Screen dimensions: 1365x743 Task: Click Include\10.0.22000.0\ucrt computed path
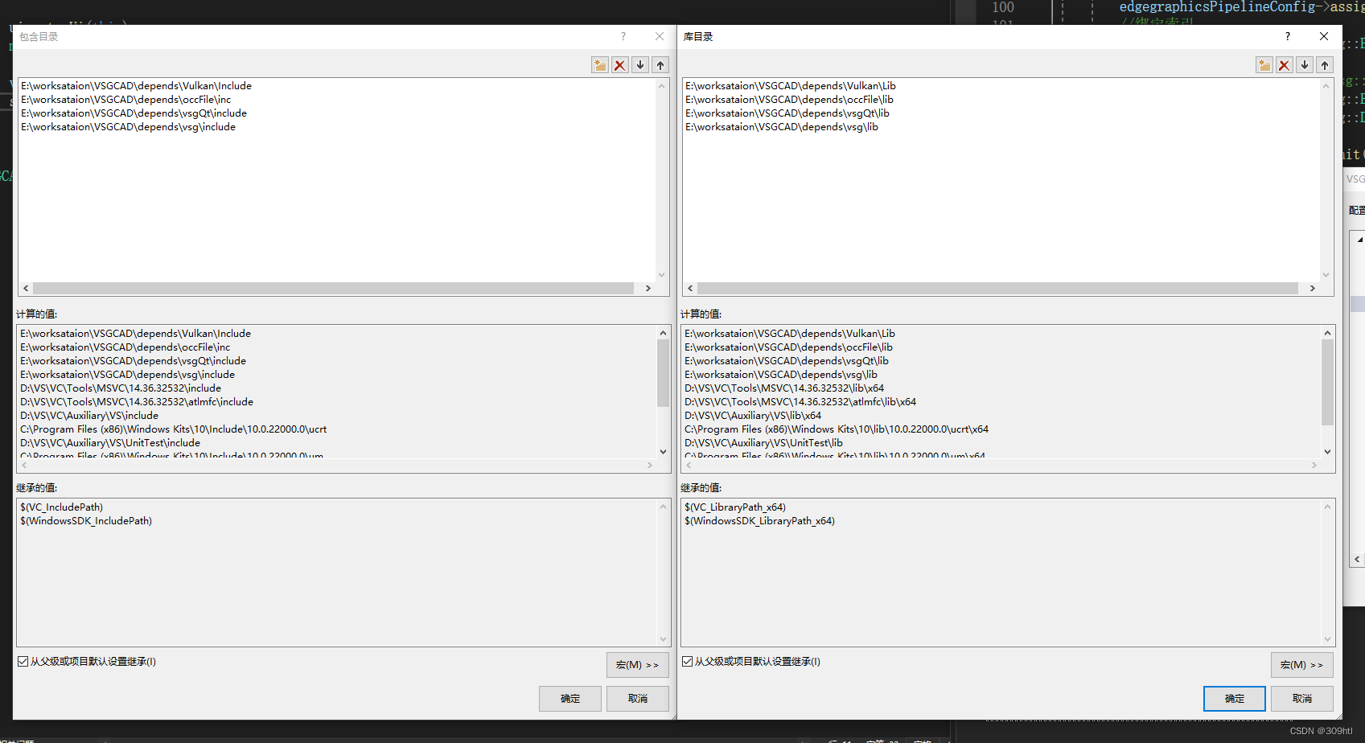pos(174,429)
